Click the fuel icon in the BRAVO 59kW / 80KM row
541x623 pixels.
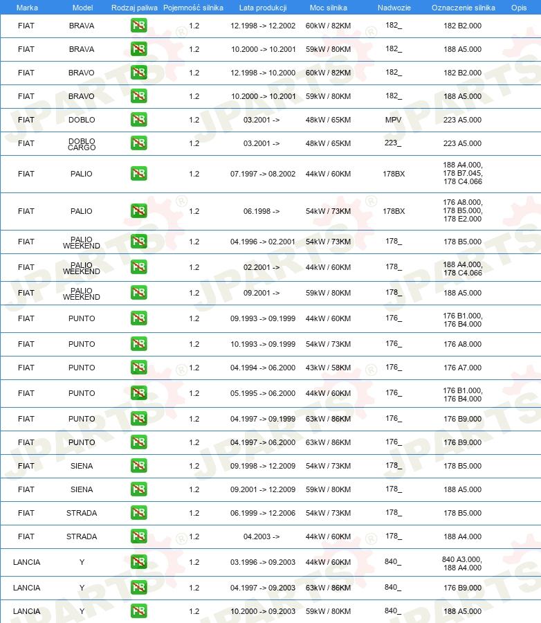138,96
